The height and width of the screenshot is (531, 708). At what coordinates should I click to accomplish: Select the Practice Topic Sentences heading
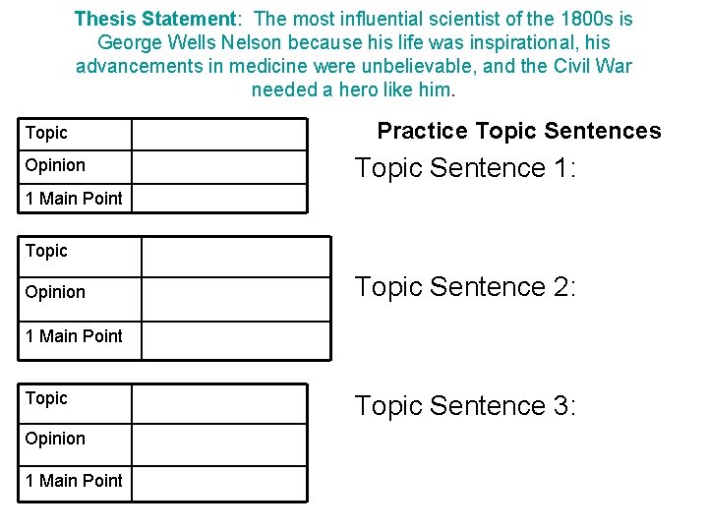[x=519, y=131]
